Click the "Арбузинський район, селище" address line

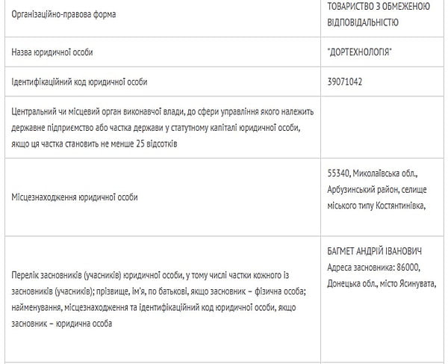[x=376, y=190]
